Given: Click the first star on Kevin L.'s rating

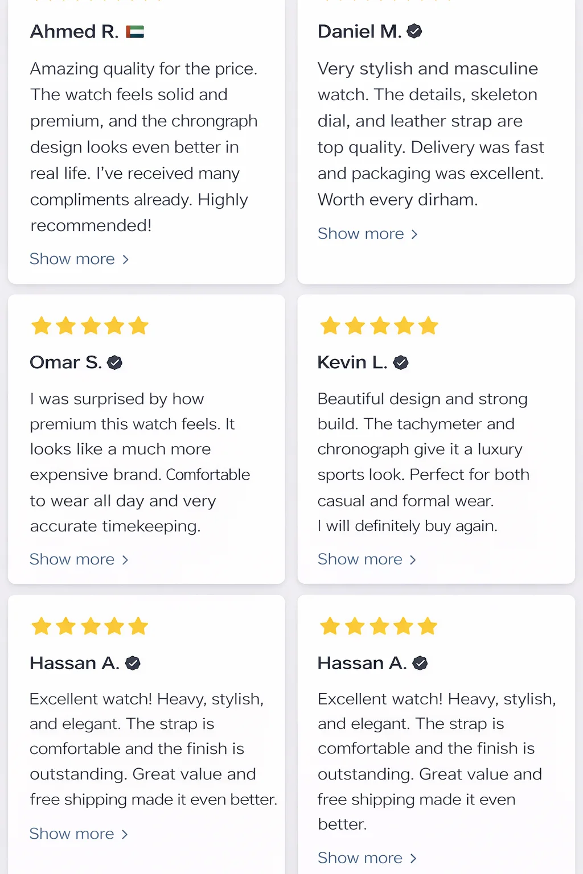Looking at the screenshot, I should [330, 326].
